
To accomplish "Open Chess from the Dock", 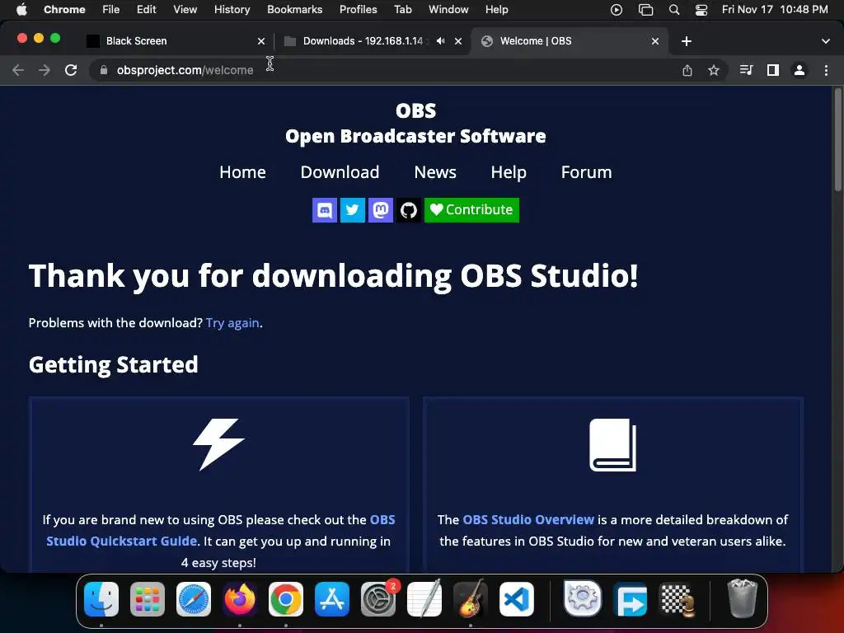I will tap(678, 599).
